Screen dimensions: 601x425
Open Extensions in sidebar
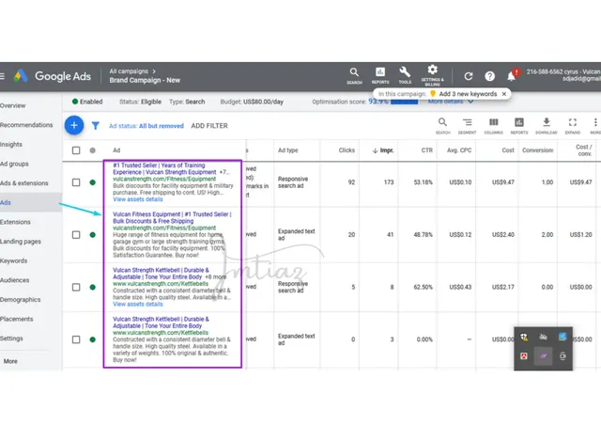click(x=15, y=222)
